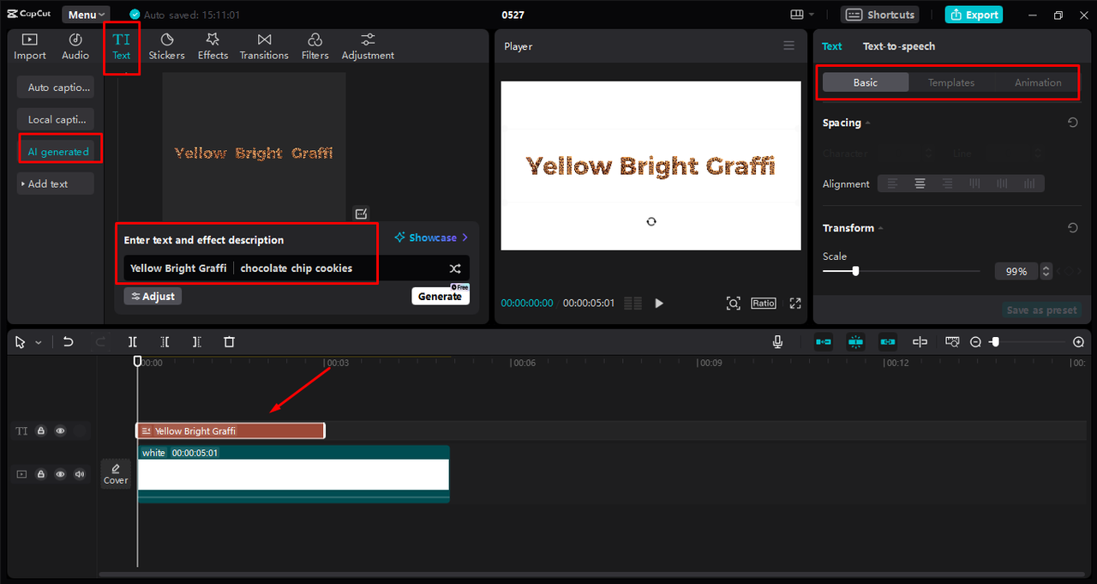Open the Adjustment panel

coord(368,47)
